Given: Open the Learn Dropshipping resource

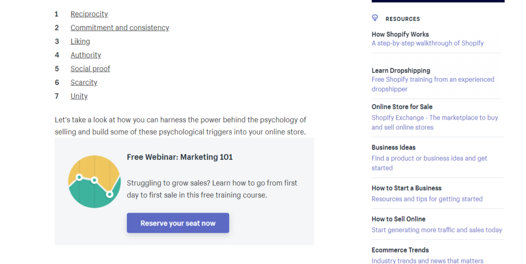Looking at the screenshot, I should tap(401, 70).
